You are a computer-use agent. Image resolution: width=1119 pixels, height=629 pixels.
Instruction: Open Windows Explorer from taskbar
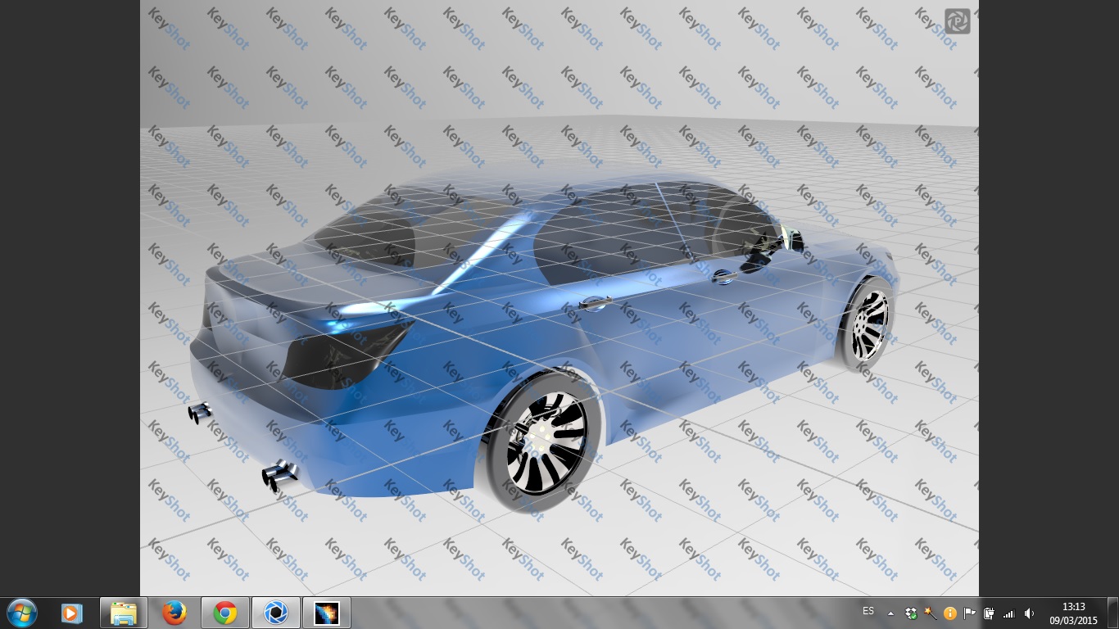coord(124,613)
